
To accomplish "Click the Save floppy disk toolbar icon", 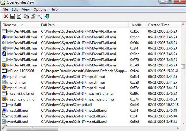I will (13, 16).
